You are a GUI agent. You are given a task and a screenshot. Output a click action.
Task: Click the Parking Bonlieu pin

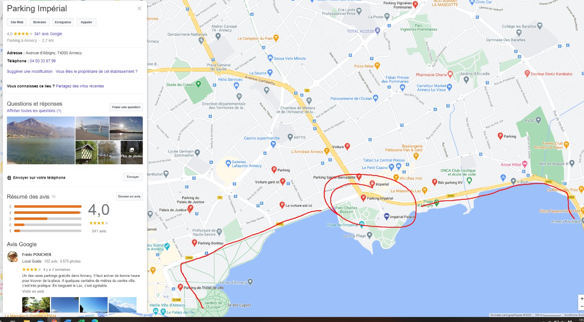(x=195, y=243)
